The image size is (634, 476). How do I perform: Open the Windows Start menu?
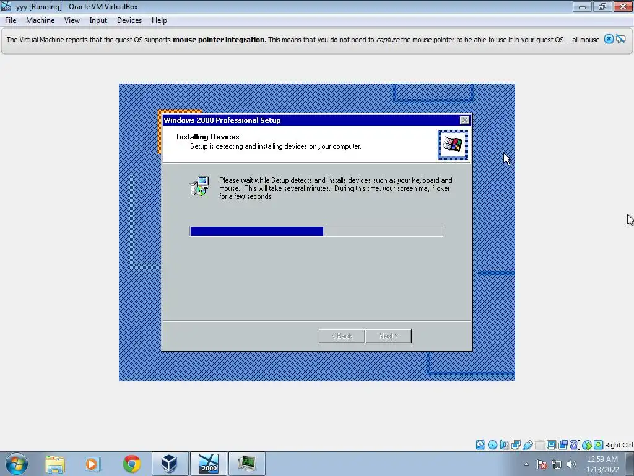tap(16, 464)
